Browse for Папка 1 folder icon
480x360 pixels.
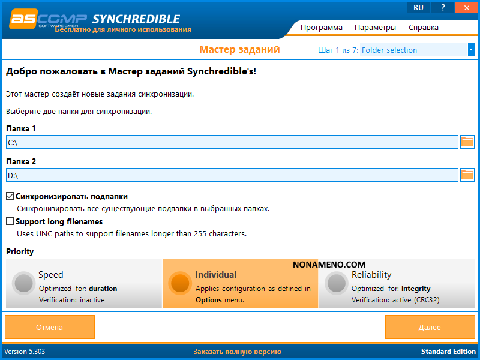467,142
